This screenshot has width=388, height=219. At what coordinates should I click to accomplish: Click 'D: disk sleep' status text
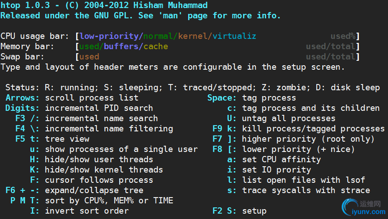pyautogui.click(x=348, y=88)
